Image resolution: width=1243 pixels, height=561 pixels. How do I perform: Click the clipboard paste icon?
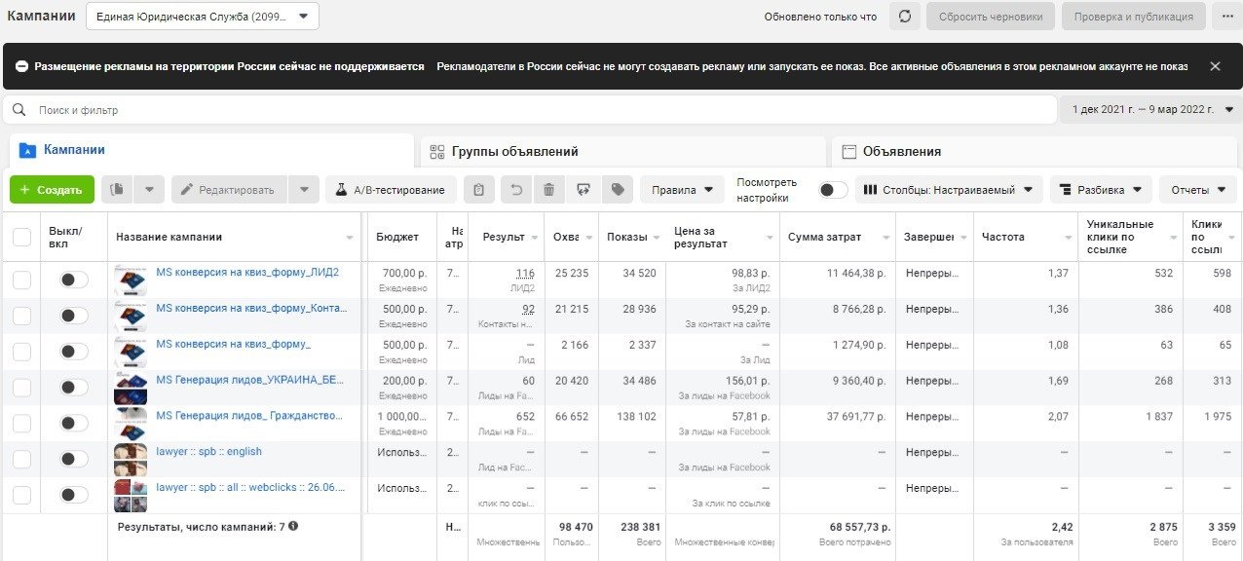tap(478, 190)
